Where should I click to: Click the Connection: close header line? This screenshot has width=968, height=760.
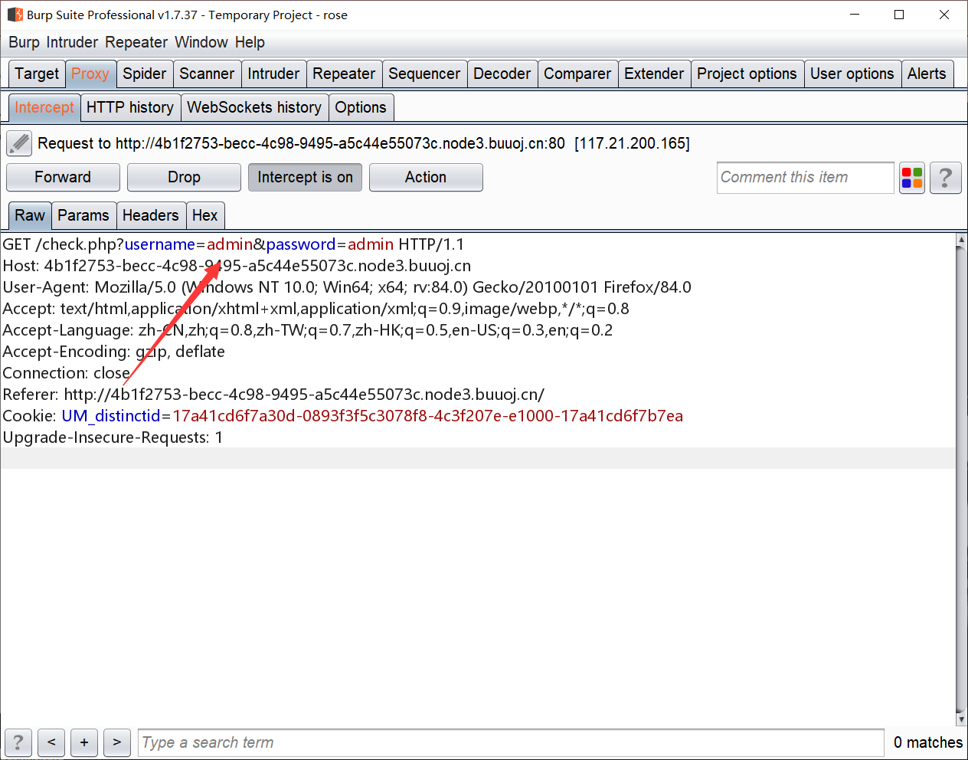(x=66, y=373)
